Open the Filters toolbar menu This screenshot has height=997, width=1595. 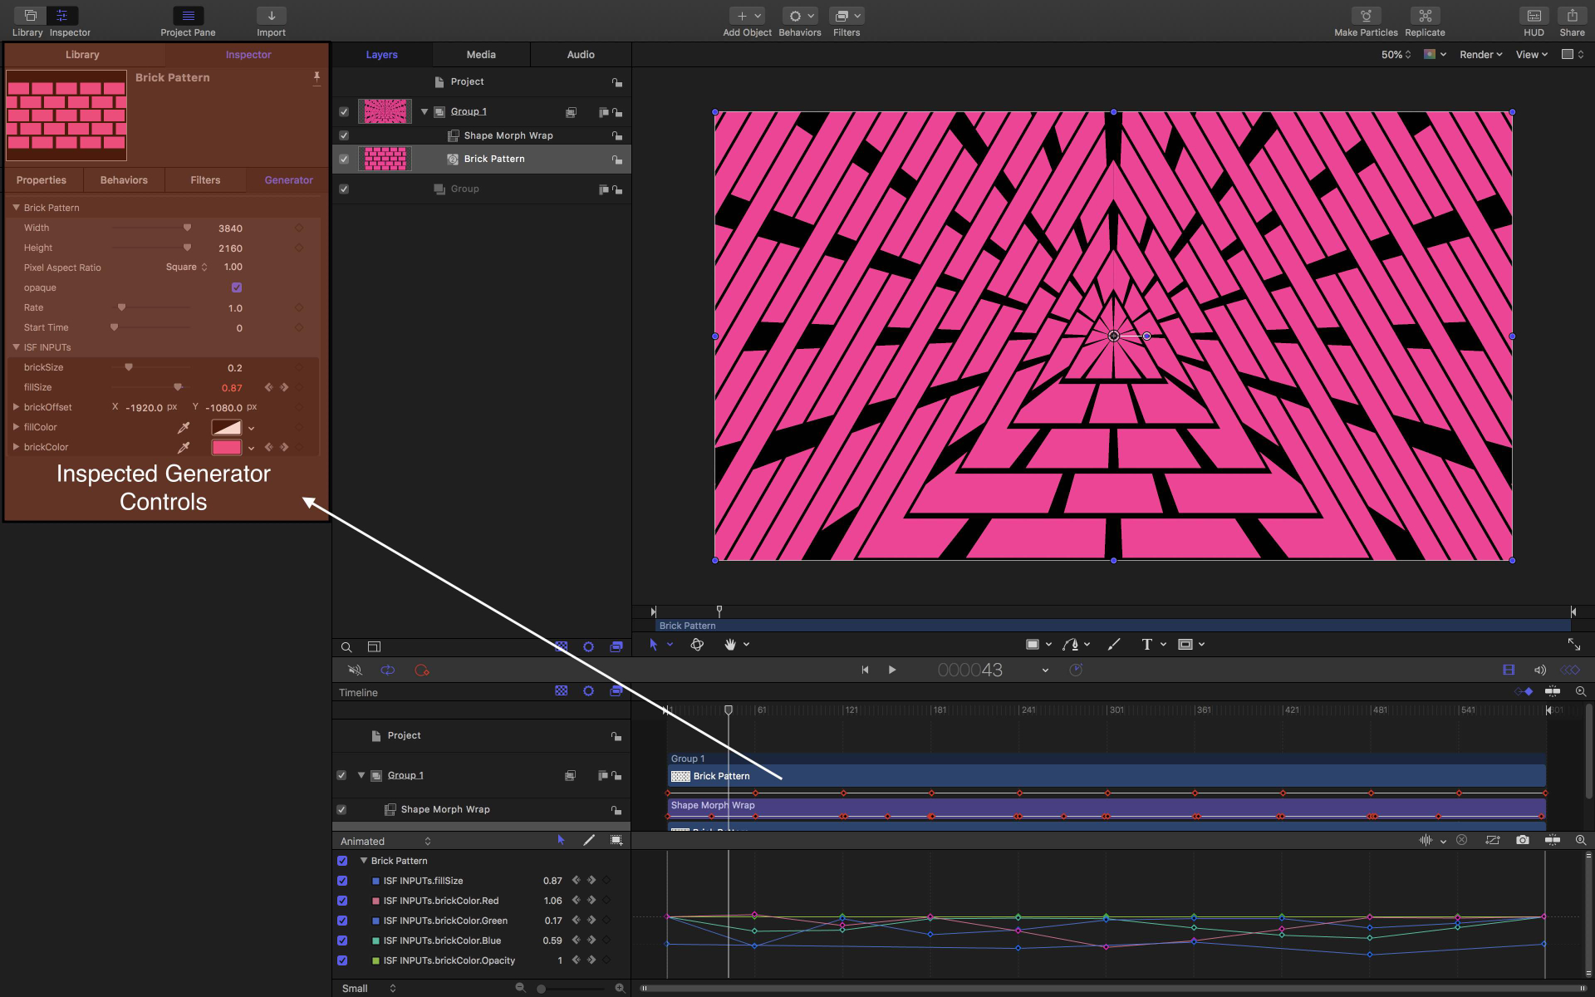point(847,16)
